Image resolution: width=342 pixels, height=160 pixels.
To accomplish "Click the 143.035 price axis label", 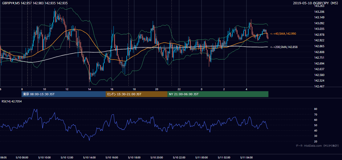I will coord(319,29).
